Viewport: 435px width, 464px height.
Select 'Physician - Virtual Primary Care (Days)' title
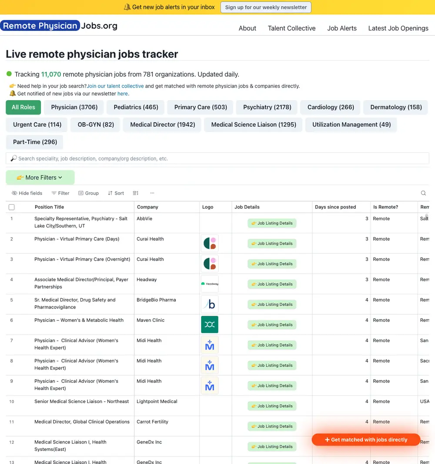[x=77, y=239]
